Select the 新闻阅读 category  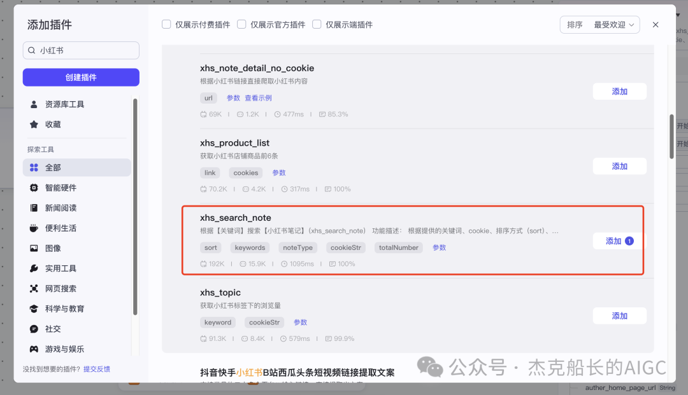click(77, 207)
